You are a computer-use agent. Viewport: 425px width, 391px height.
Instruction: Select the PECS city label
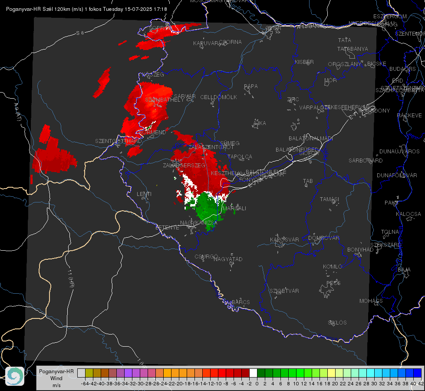coord(333,283)
